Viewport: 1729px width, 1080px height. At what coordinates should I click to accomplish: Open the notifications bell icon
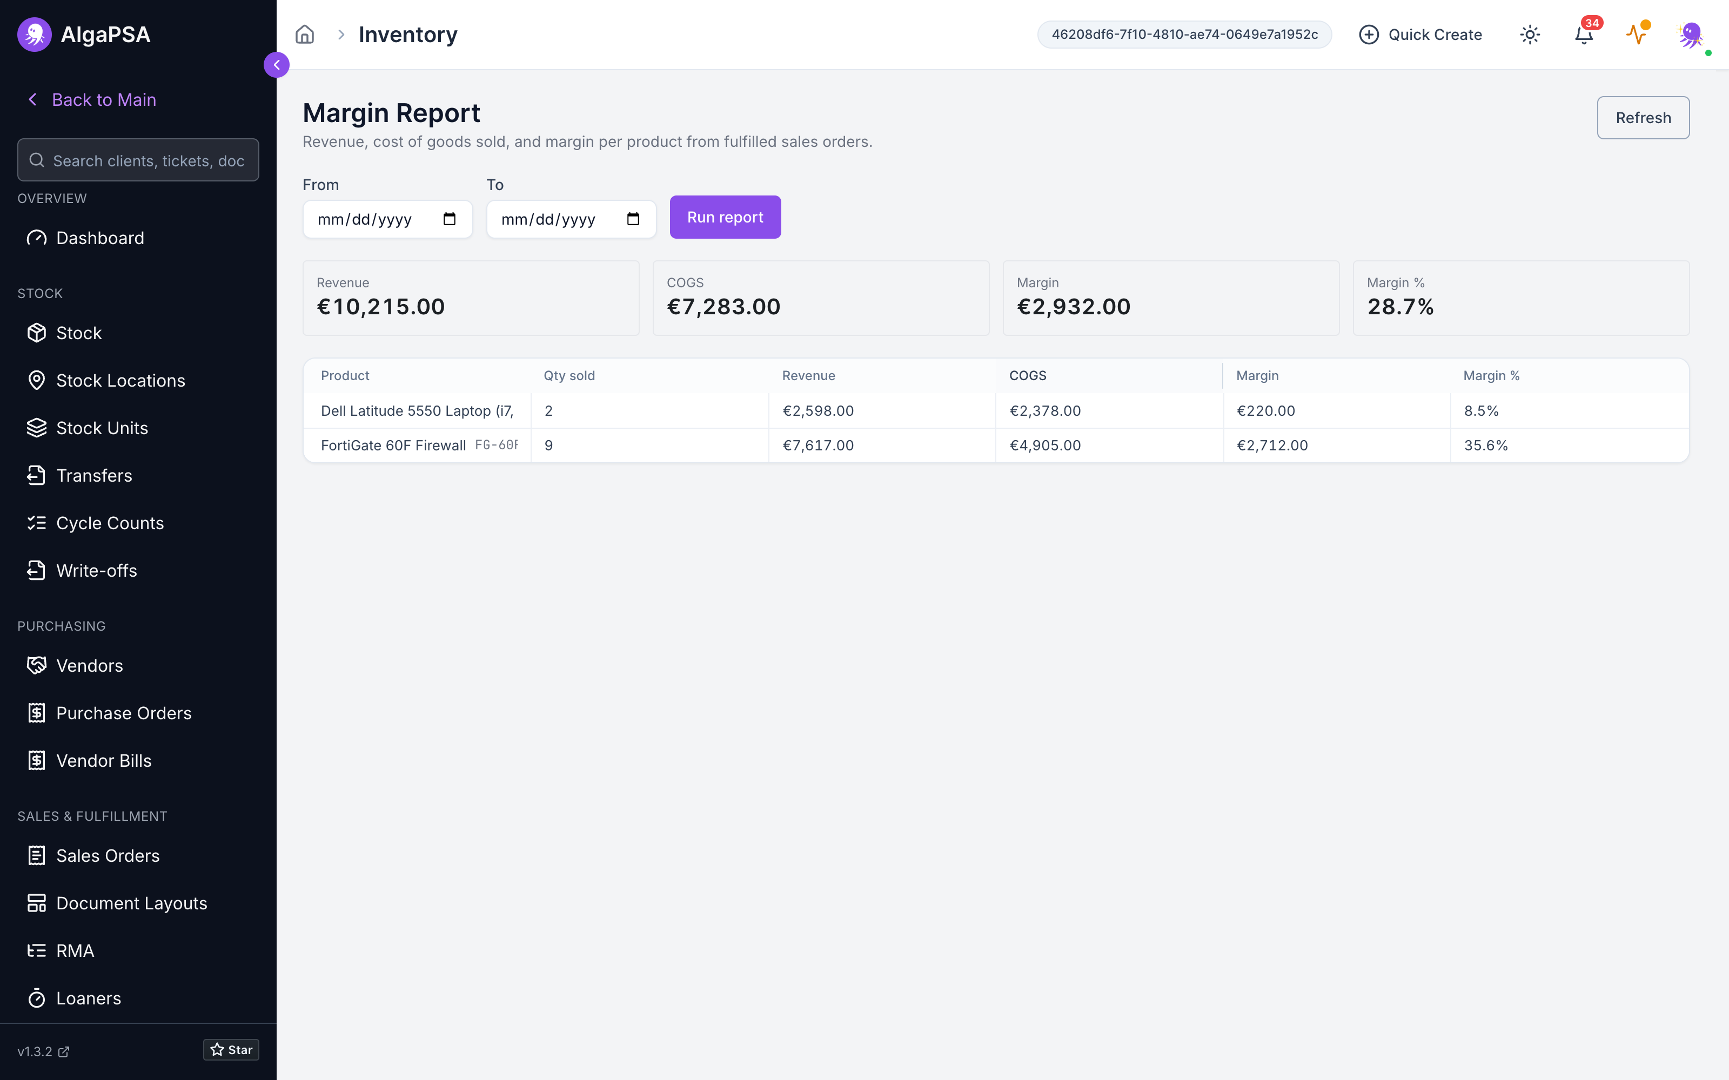coord(1584,34)
